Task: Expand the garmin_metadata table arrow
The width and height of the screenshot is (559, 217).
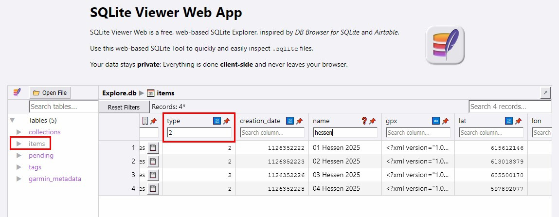Action: pyautogui.click(x=19, y=179)
